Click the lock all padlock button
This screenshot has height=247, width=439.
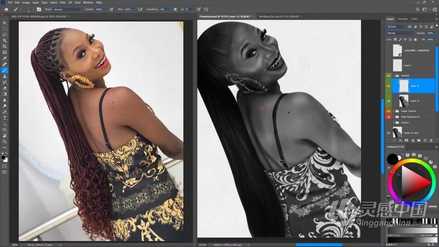415,40
